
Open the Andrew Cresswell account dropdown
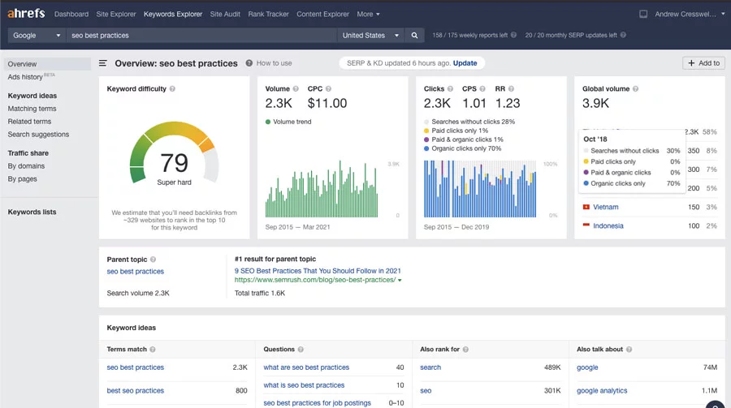[x=690, y=14]
